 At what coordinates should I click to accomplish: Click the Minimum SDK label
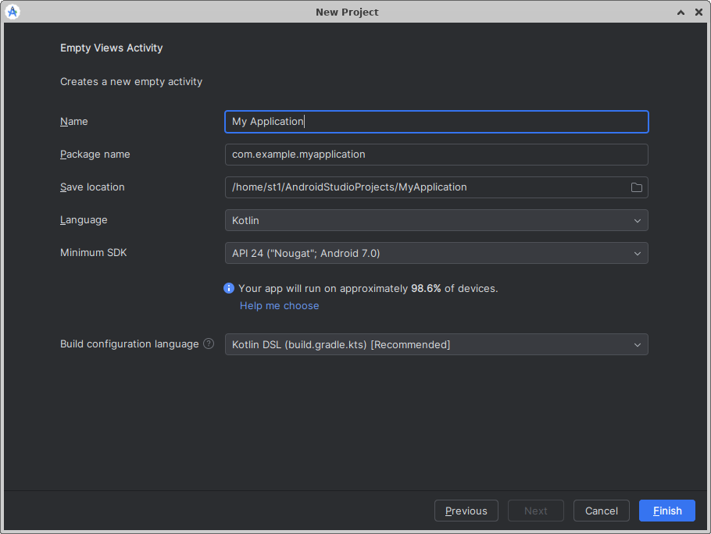93,253
